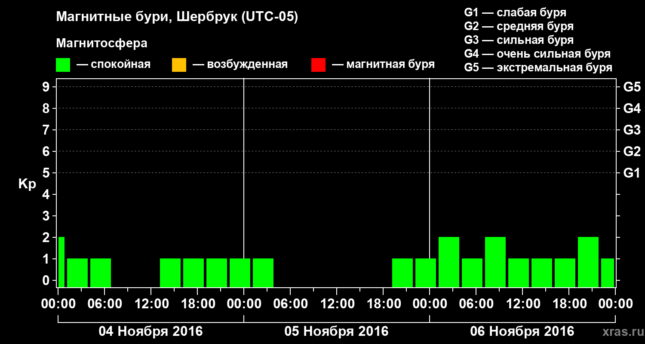Click the G3 label on the right axis
This screenshot has width=645, height=344.
[x=632, y=130]
